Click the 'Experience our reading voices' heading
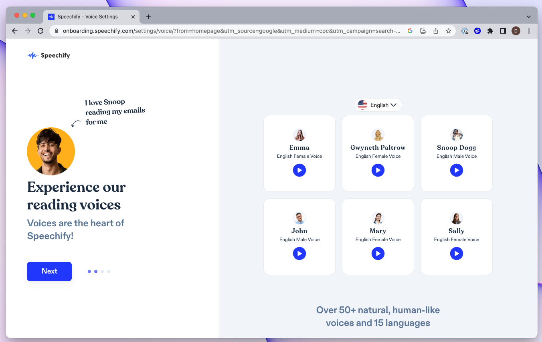The width and height of the screenshot is (542, 342). [x=77, y=196]
